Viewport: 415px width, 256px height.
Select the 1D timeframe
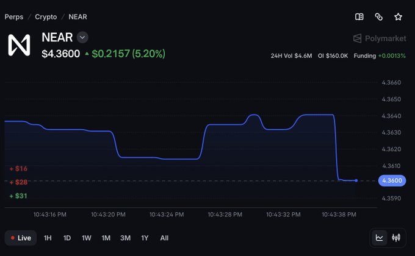point(67,238)
